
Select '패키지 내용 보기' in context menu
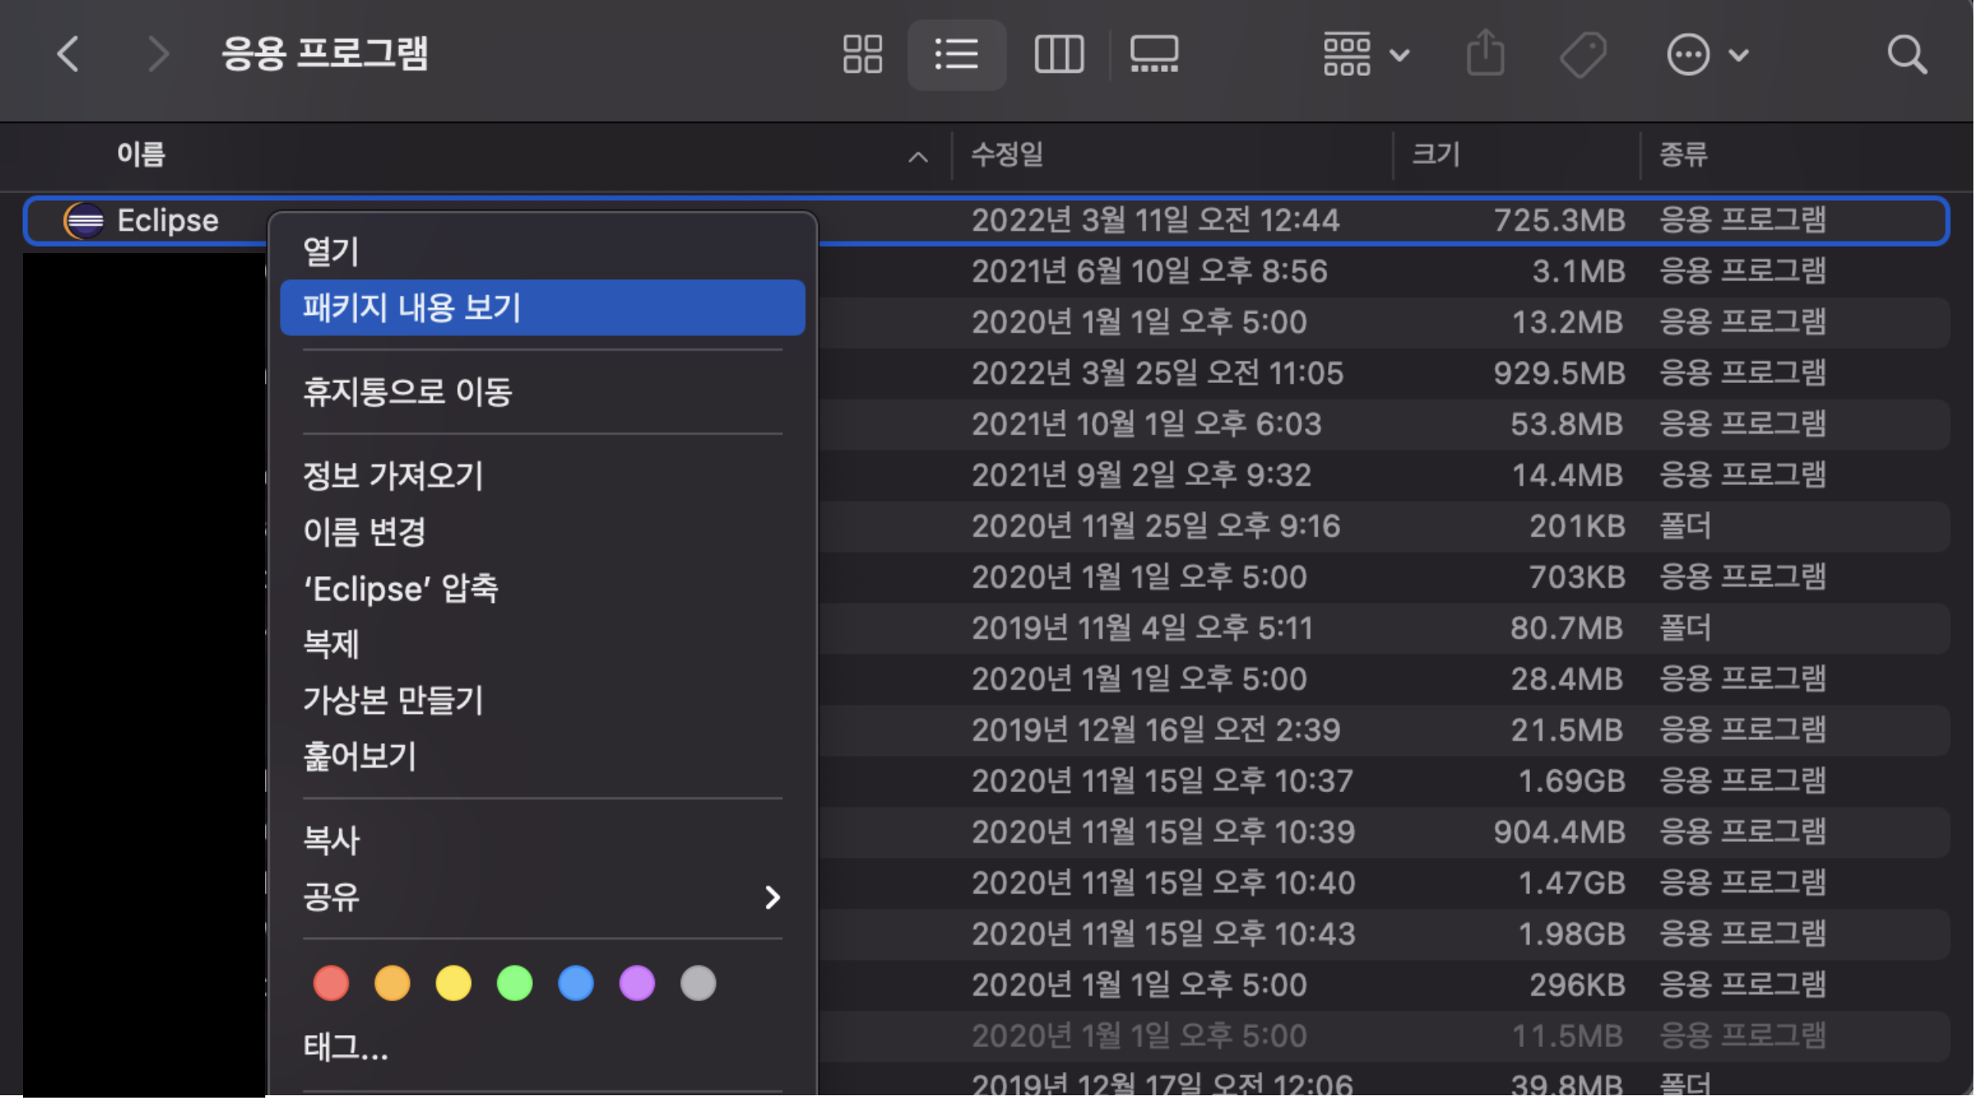[x=542, y=308]
